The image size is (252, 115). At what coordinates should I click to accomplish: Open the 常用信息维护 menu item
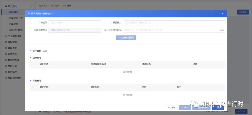(15, 78)
